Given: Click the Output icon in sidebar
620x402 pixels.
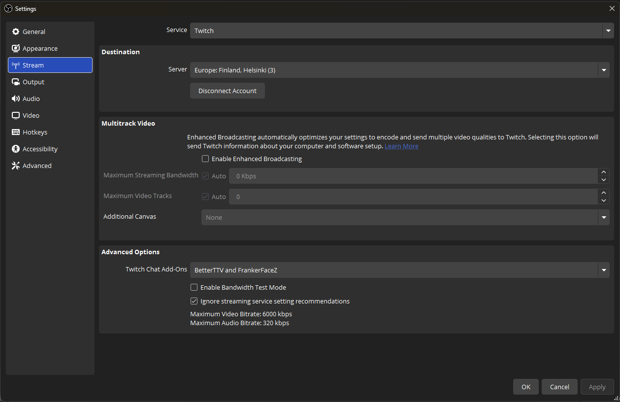Looking at the screenshot, I should (x=15, y=82).
